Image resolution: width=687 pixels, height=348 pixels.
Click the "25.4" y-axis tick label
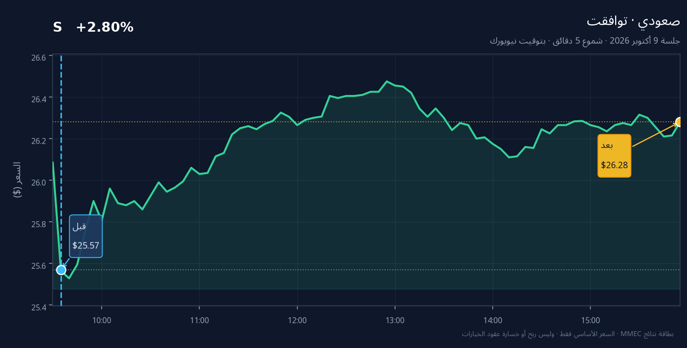(39, 307)
